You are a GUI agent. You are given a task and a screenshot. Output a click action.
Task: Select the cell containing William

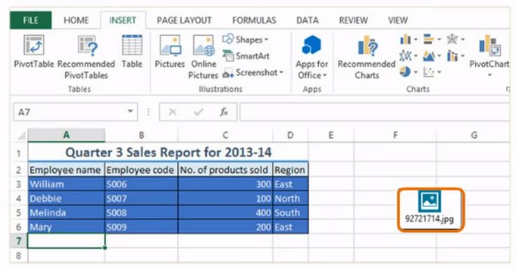[66, 184]
